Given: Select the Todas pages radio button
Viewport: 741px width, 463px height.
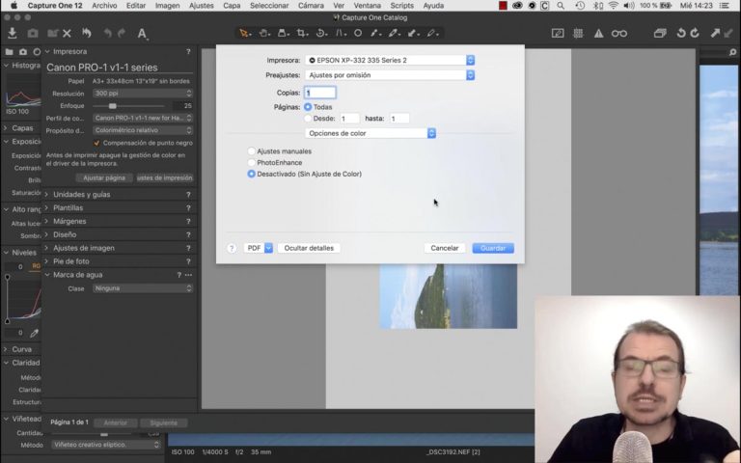Looking at the screenshot, I should [308, 107].
